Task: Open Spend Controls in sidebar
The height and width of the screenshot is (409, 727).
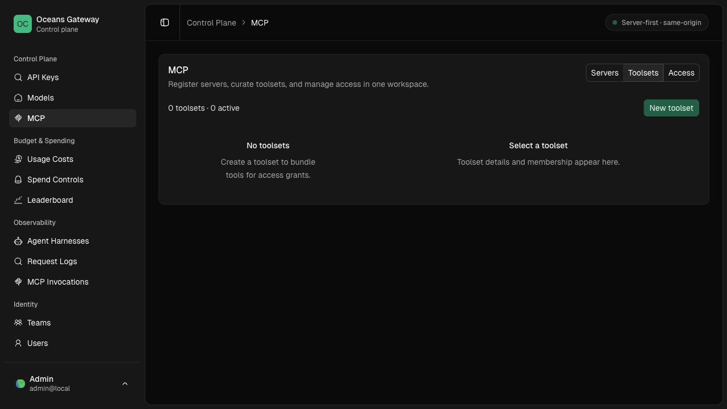Action: (x=73, y=180)
